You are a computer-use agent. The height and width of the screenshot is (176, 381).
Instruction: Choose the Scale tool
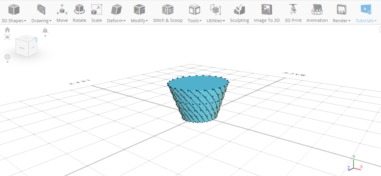pyautogui.click(x=96, y=13)
